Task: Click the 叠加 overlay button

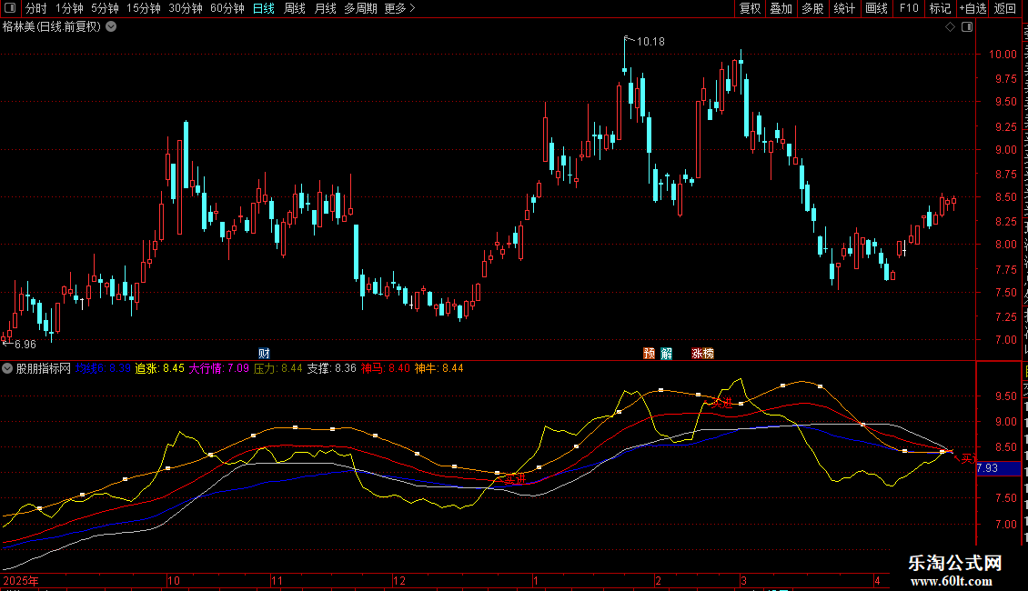Action: coord(781,8)
